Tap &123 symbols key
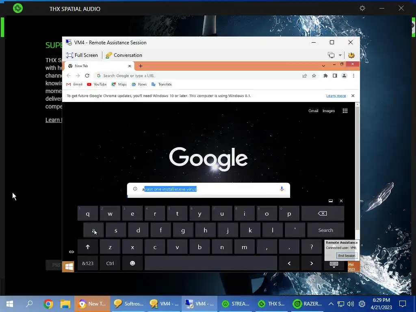 88,263
